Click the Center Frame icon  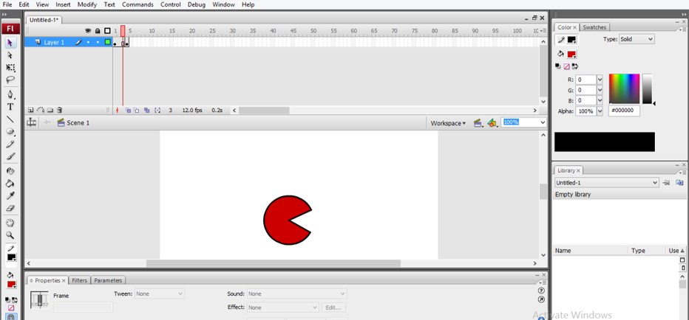click(x=118, y=111)
